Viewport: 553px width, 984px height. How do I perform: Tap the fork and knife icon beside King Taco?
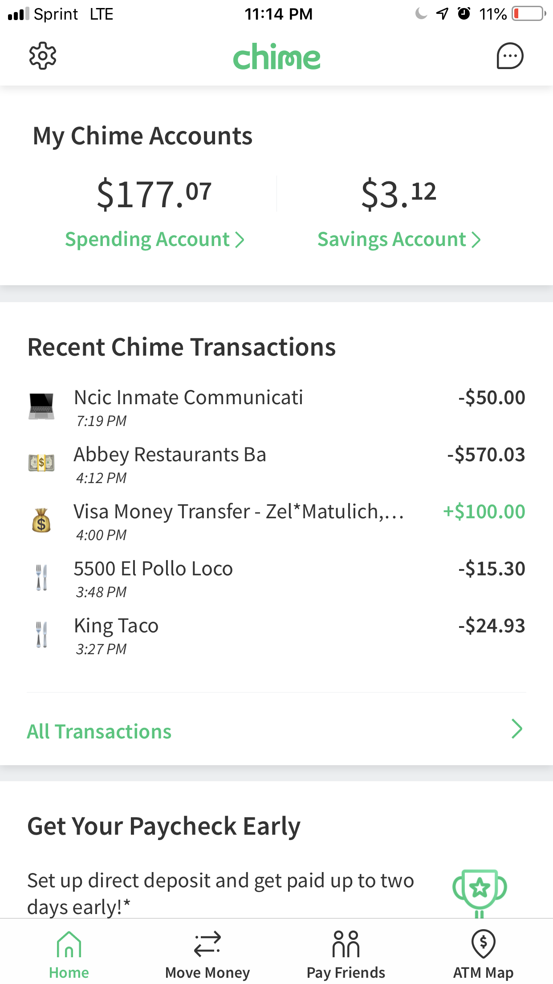pos(41,634)
